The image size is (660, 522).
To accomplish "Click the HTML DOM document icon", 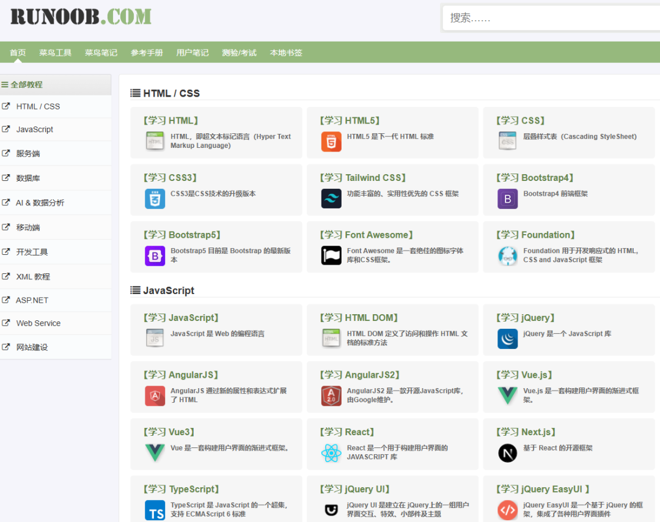I will [331, 338].
